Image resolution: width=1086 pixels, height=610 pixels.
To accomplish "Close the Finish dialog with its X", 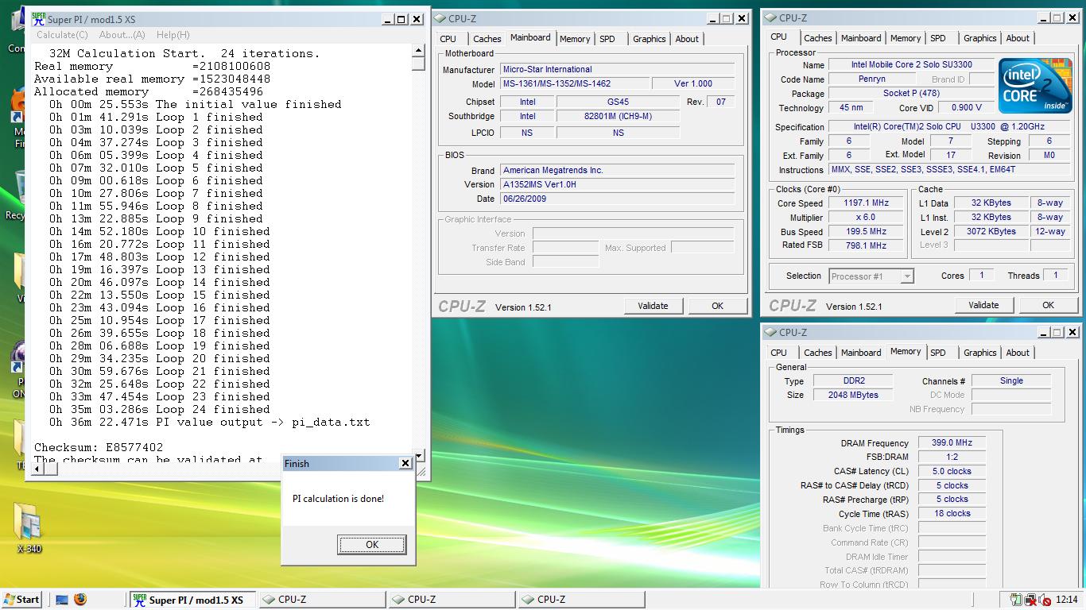I will click(x=405, y=463).
